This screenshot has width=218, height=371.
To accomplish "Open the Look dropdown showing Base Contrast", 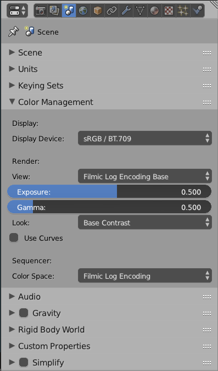I will pyautogui.click(x=145, y=222).
